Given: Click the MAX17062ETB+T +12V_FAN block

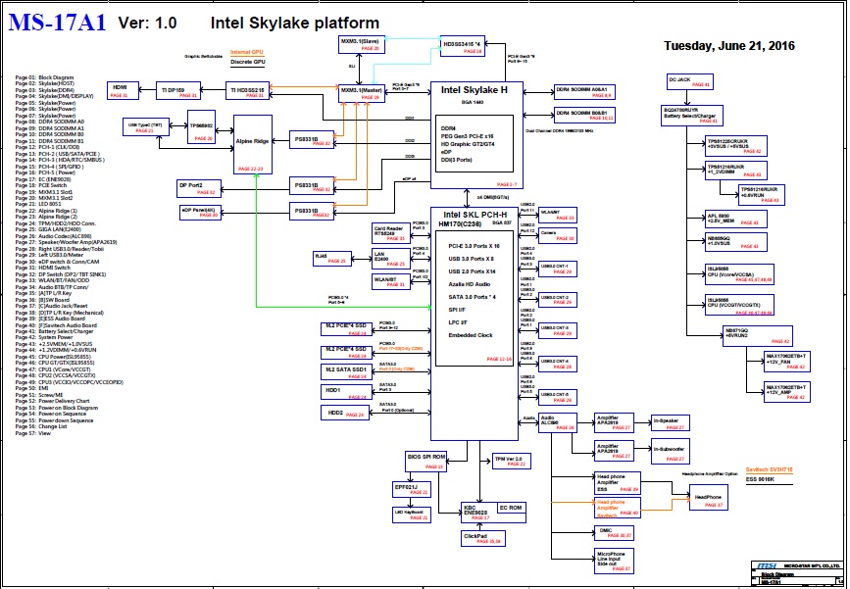Looking at the screenshot, I should tap(786, 362).
